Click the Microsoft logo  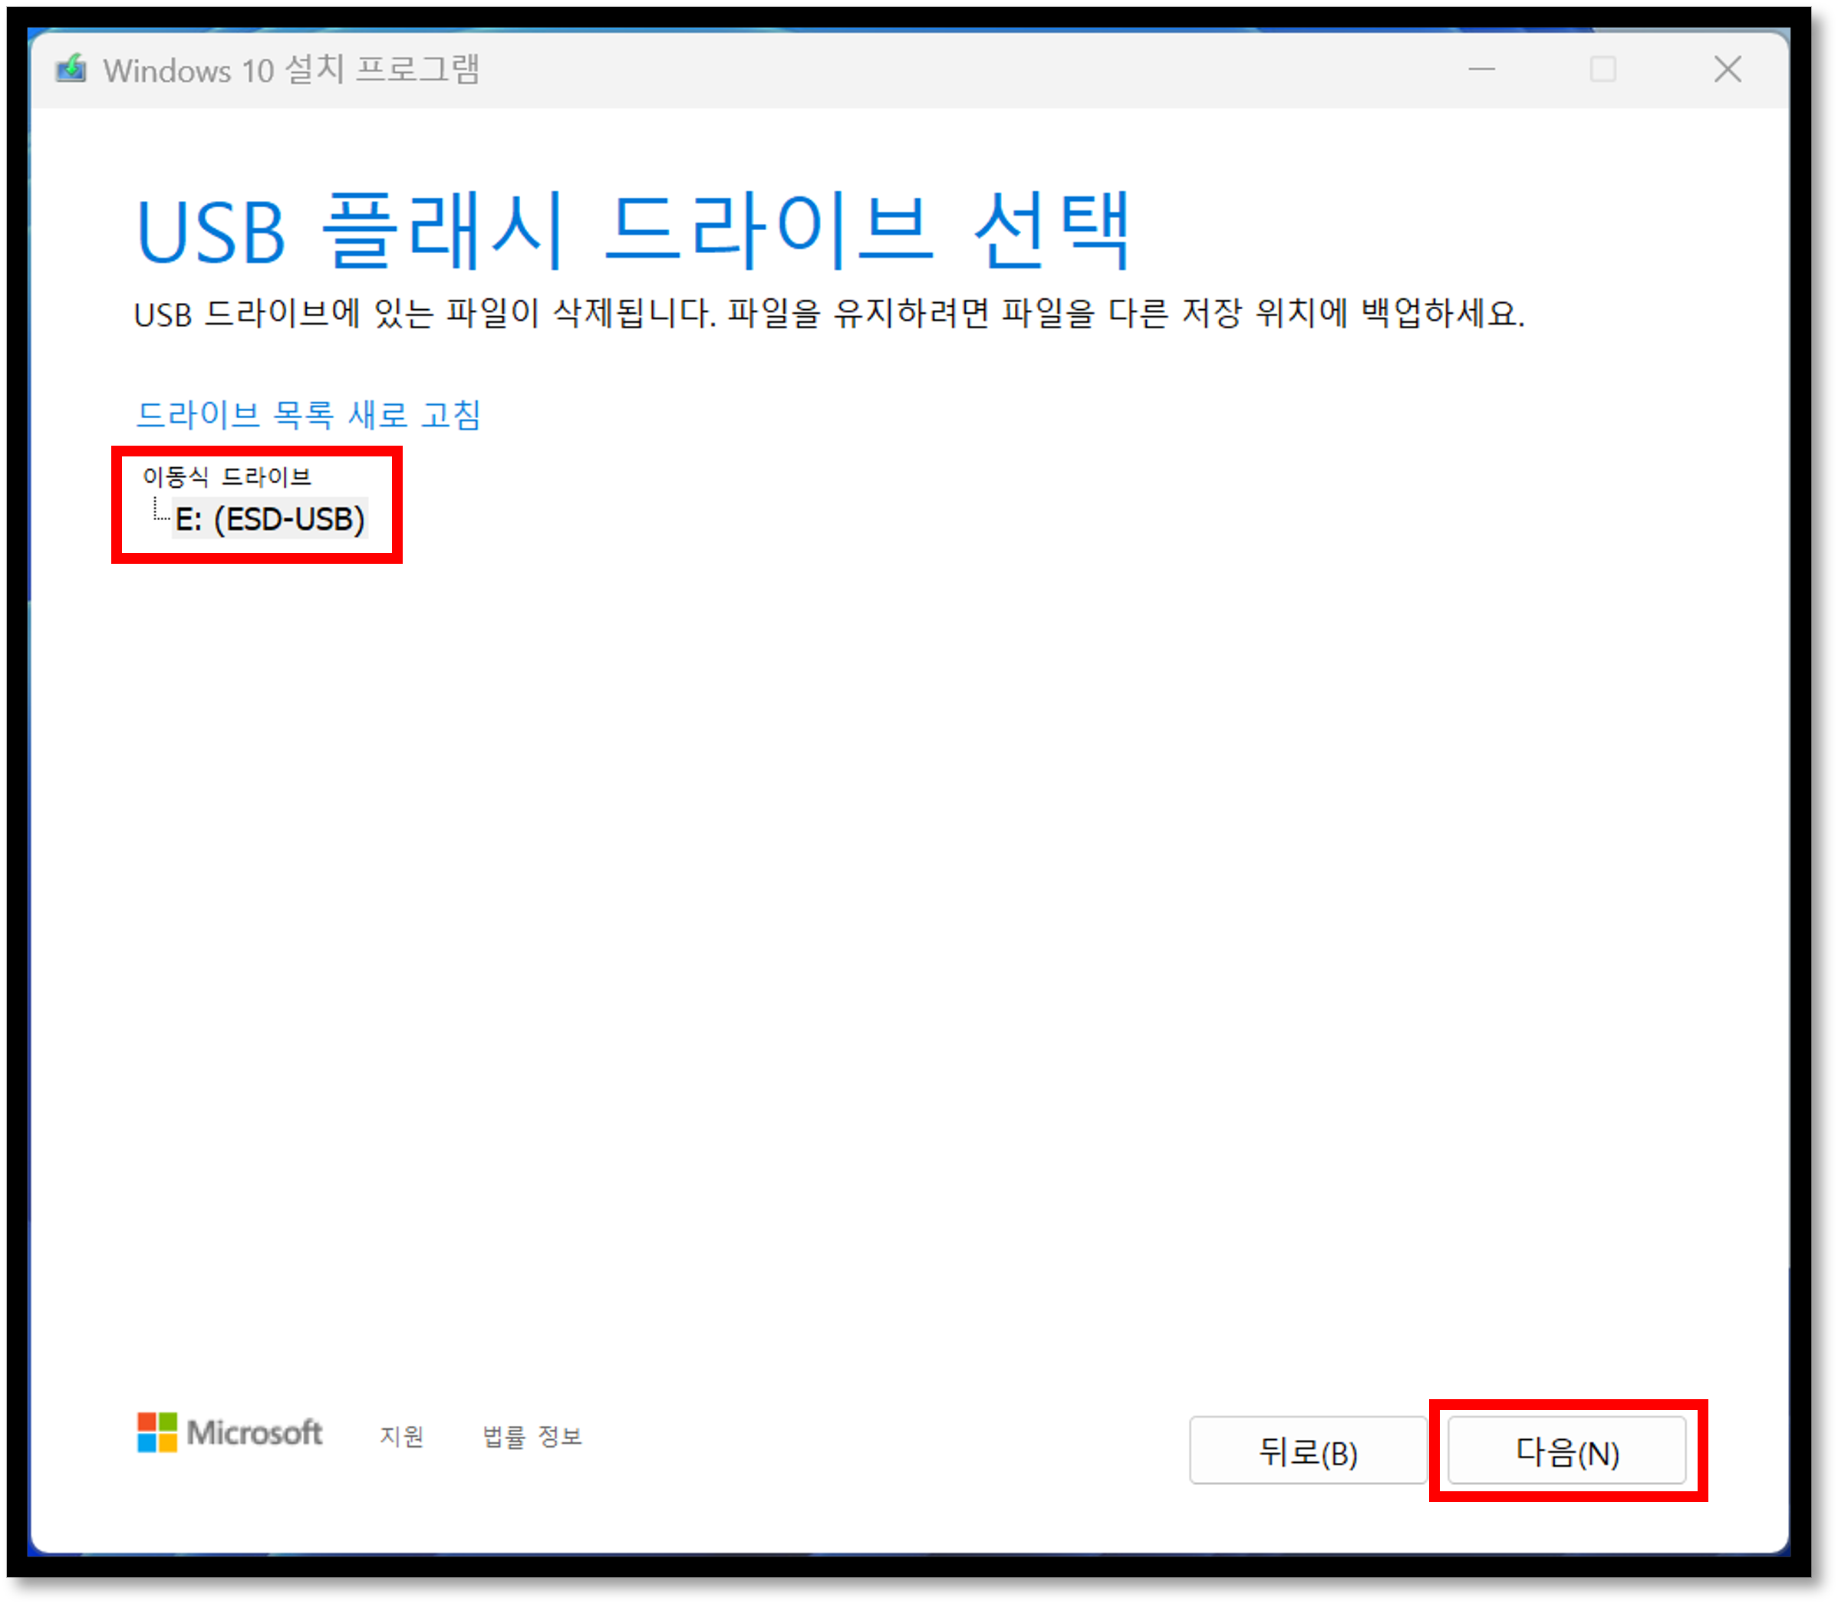229,1433
